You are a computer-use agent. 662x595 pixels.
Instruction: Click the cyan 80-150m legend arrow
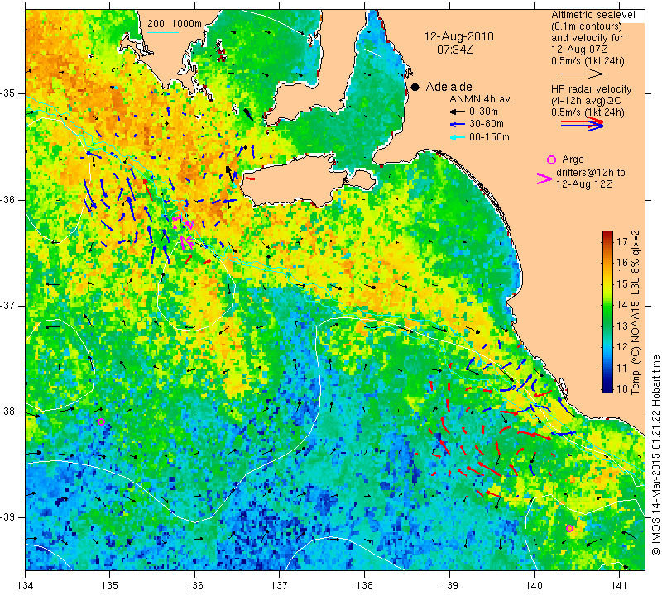457,137
